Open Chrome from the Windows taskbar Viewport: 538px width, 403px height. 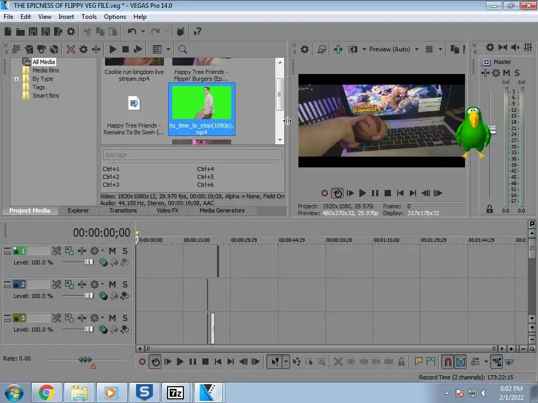coord(47,393)
